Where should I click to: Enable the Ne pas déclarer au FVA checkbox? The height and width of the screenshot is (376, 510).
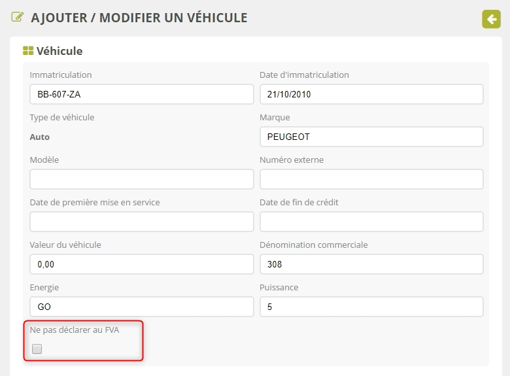click(x=37, y=349)
